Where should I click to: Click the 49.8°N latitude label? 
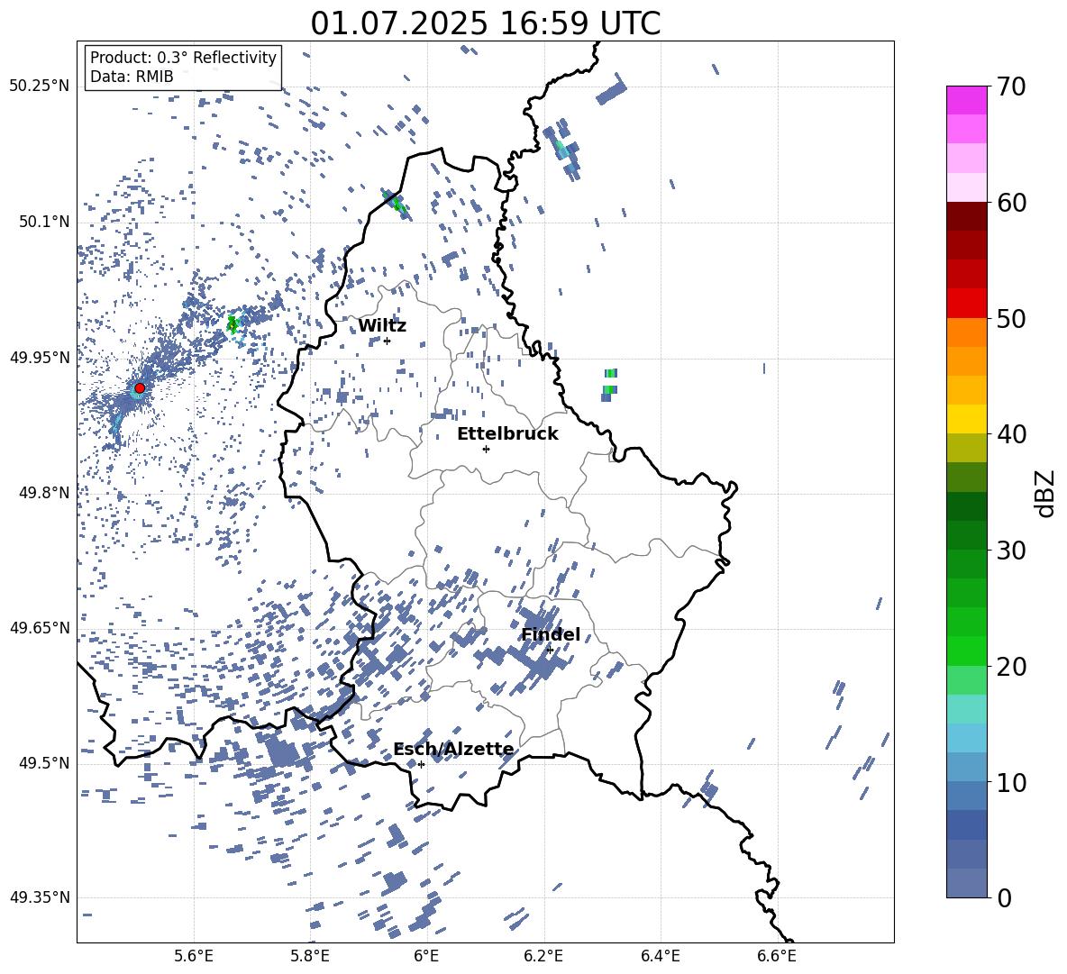click(x=45, y=493)
